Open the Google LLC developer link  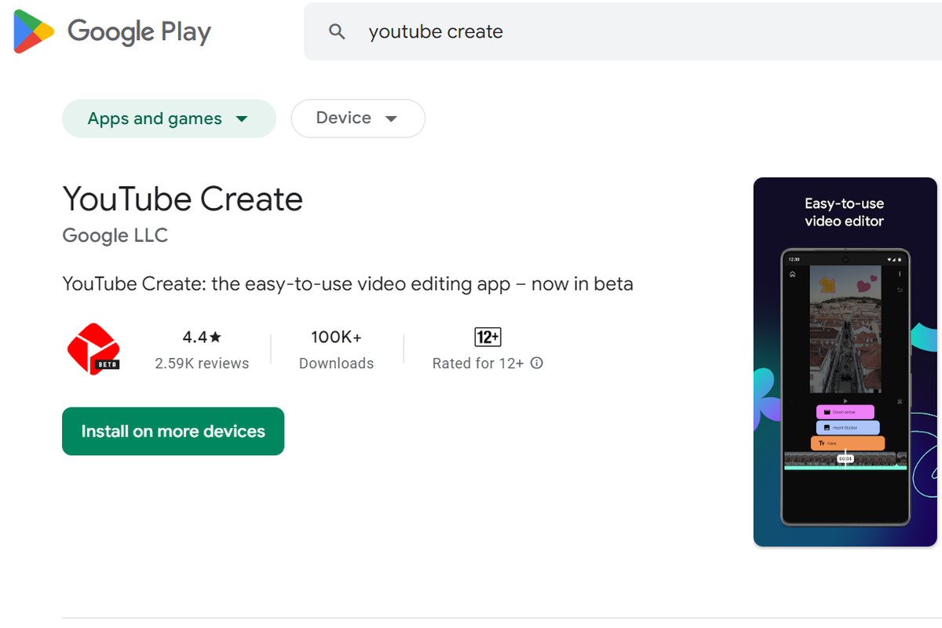point(115,235)
